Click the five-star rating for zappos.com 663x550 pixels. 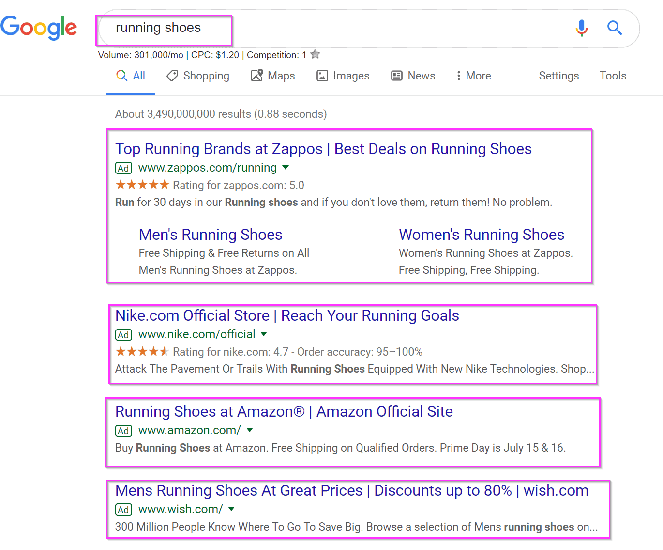click(x=142, y=185)
